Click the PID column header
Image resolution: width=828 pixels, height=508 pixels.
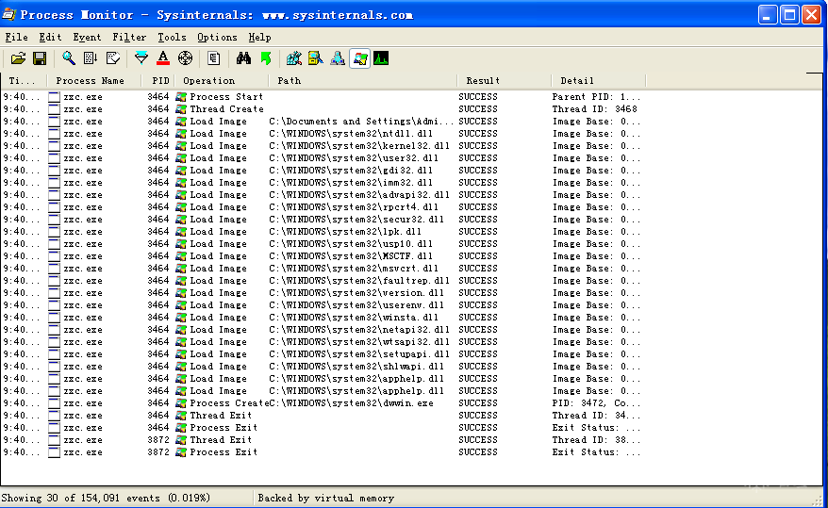click(x=157, y=81)
